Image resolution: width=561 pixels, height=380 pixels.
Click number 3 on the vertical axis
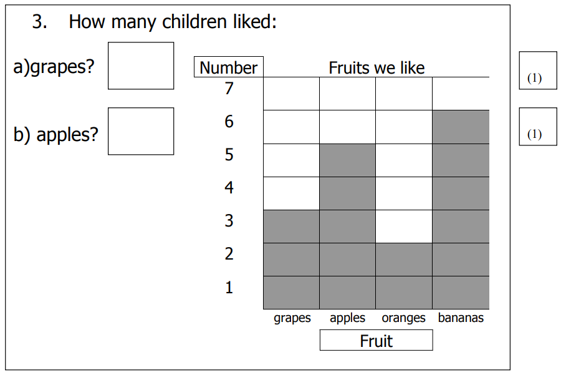pyautogui.click(x=229, y=221)
